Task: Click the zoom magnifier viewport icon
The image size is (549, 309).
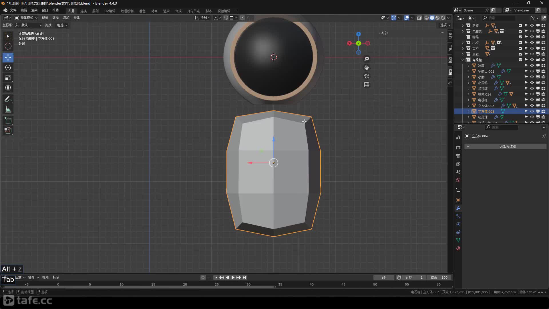Action: pyautogui.click(x=367, y=59)
